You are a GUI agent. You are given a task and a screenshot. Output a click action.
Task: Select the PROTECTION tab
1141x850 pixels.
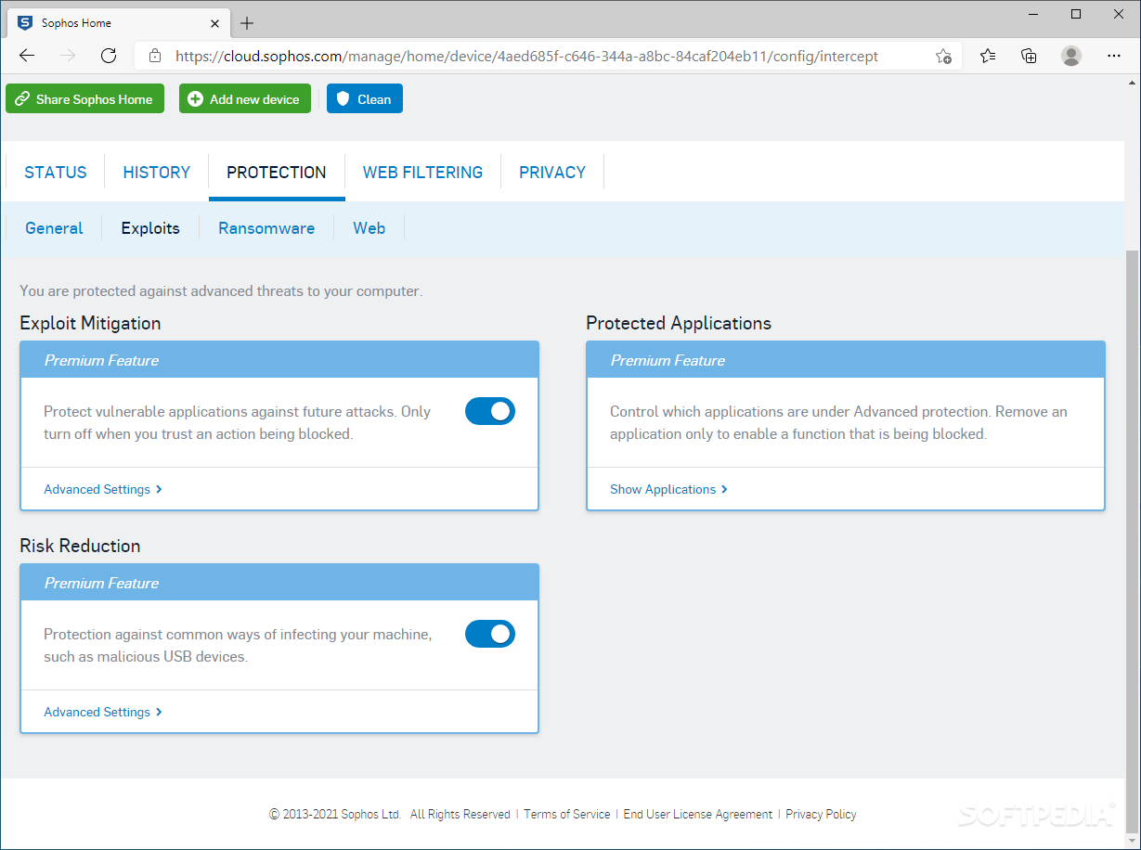(x=277, y=172)
